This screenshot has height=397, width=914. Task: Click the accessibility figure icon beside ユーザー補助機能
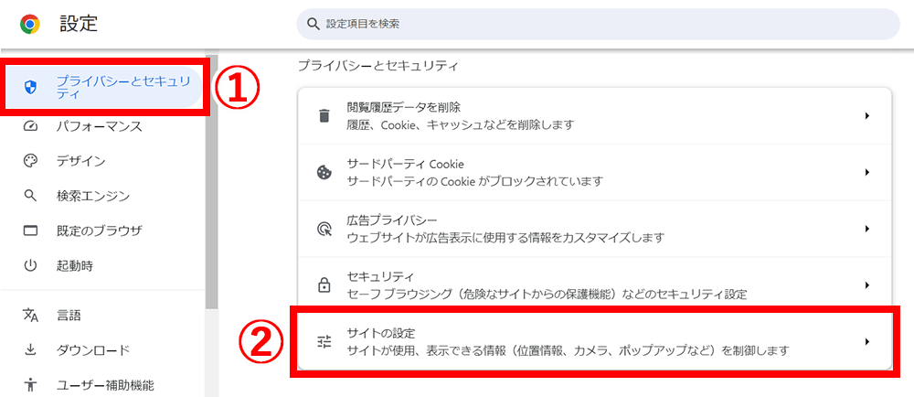pos(30,385)
